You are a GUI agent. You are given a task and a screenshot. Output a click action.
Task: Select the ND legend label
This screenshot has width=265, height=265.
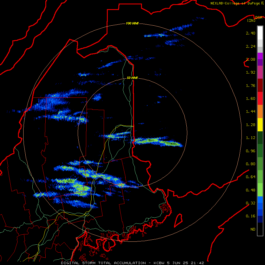[253, 229]
